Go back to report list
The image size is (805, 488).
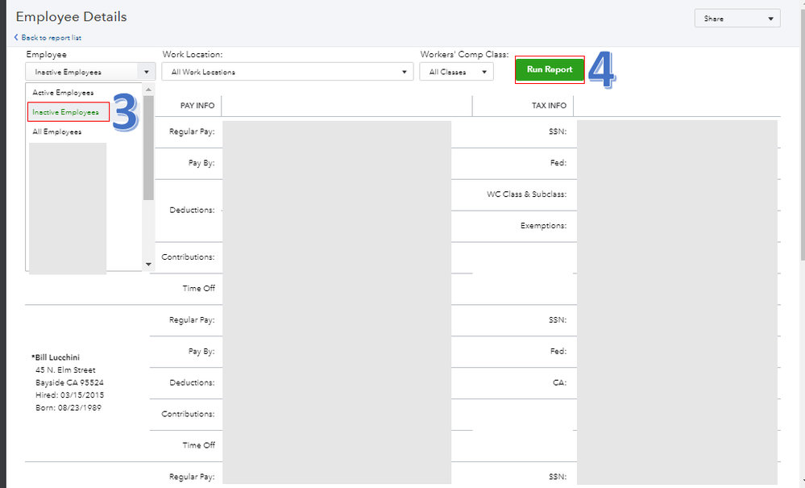[51, 38]
